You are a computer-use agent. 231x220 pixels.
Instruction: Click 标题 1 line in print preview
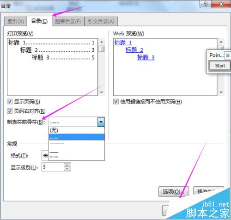click(x=51, y=43)
